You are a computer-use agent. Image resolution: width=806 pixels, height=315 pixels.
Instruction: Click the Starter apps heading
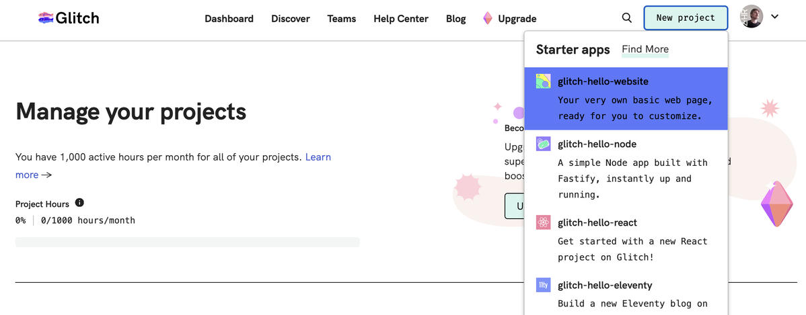tap(573, 50)
